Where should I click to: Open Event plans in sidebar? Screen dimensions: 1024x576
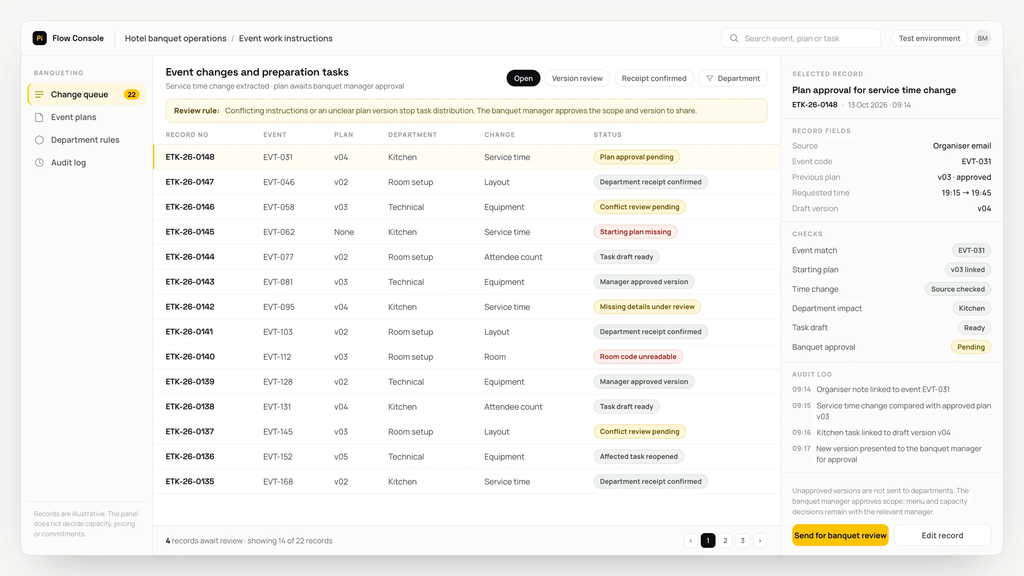(x=87, y=117)
